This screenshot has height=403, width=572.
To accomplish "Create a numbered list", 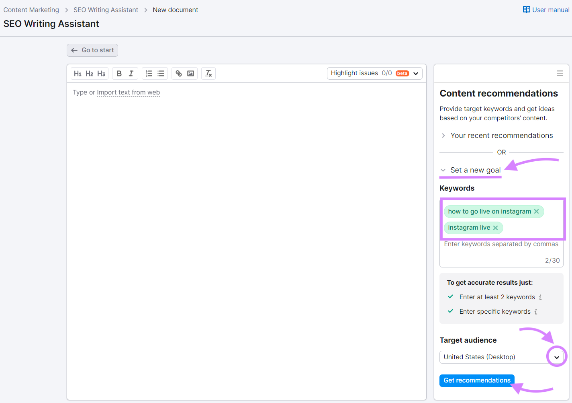I will point(149,73).
